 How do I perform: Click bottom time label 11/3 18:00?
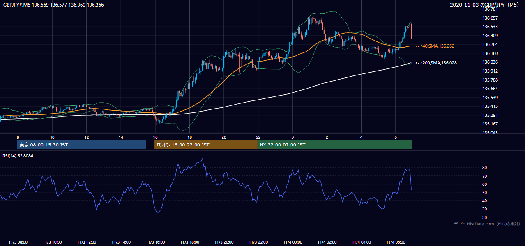pyautogui.click(x=189, y=242)
